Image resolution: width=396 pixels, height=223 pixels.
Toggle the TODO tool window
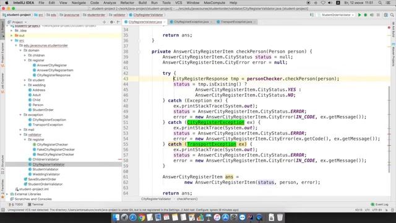tap(16, 204)
